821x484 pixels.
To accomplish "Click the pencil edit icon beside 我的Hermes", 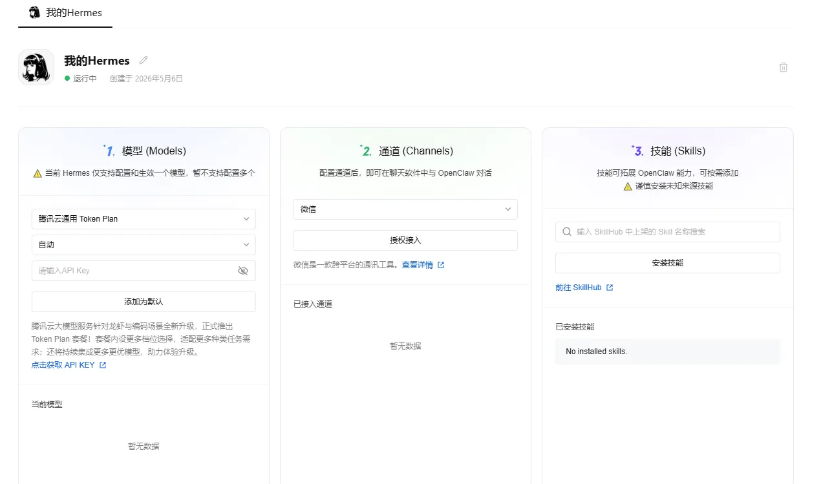I will click(x=144, y=60).
